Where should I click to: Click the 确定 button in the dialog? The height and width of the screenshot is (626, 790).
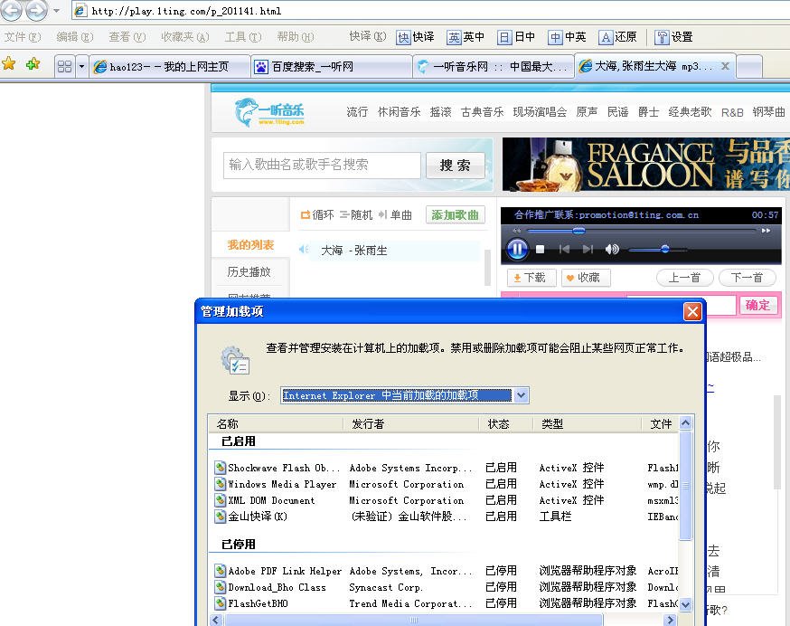pyautogui.click(x=758, y=305)
